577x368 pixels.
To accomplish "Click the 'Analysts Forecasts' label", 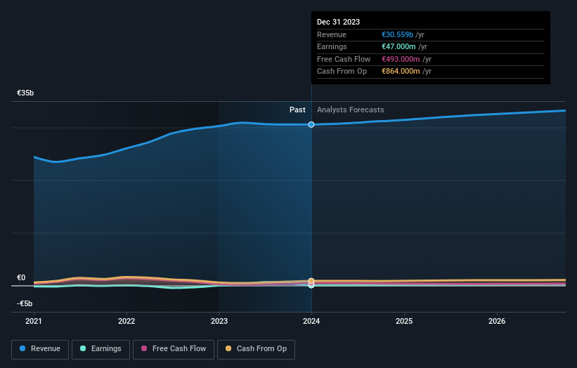I will (x=350, y=110).
